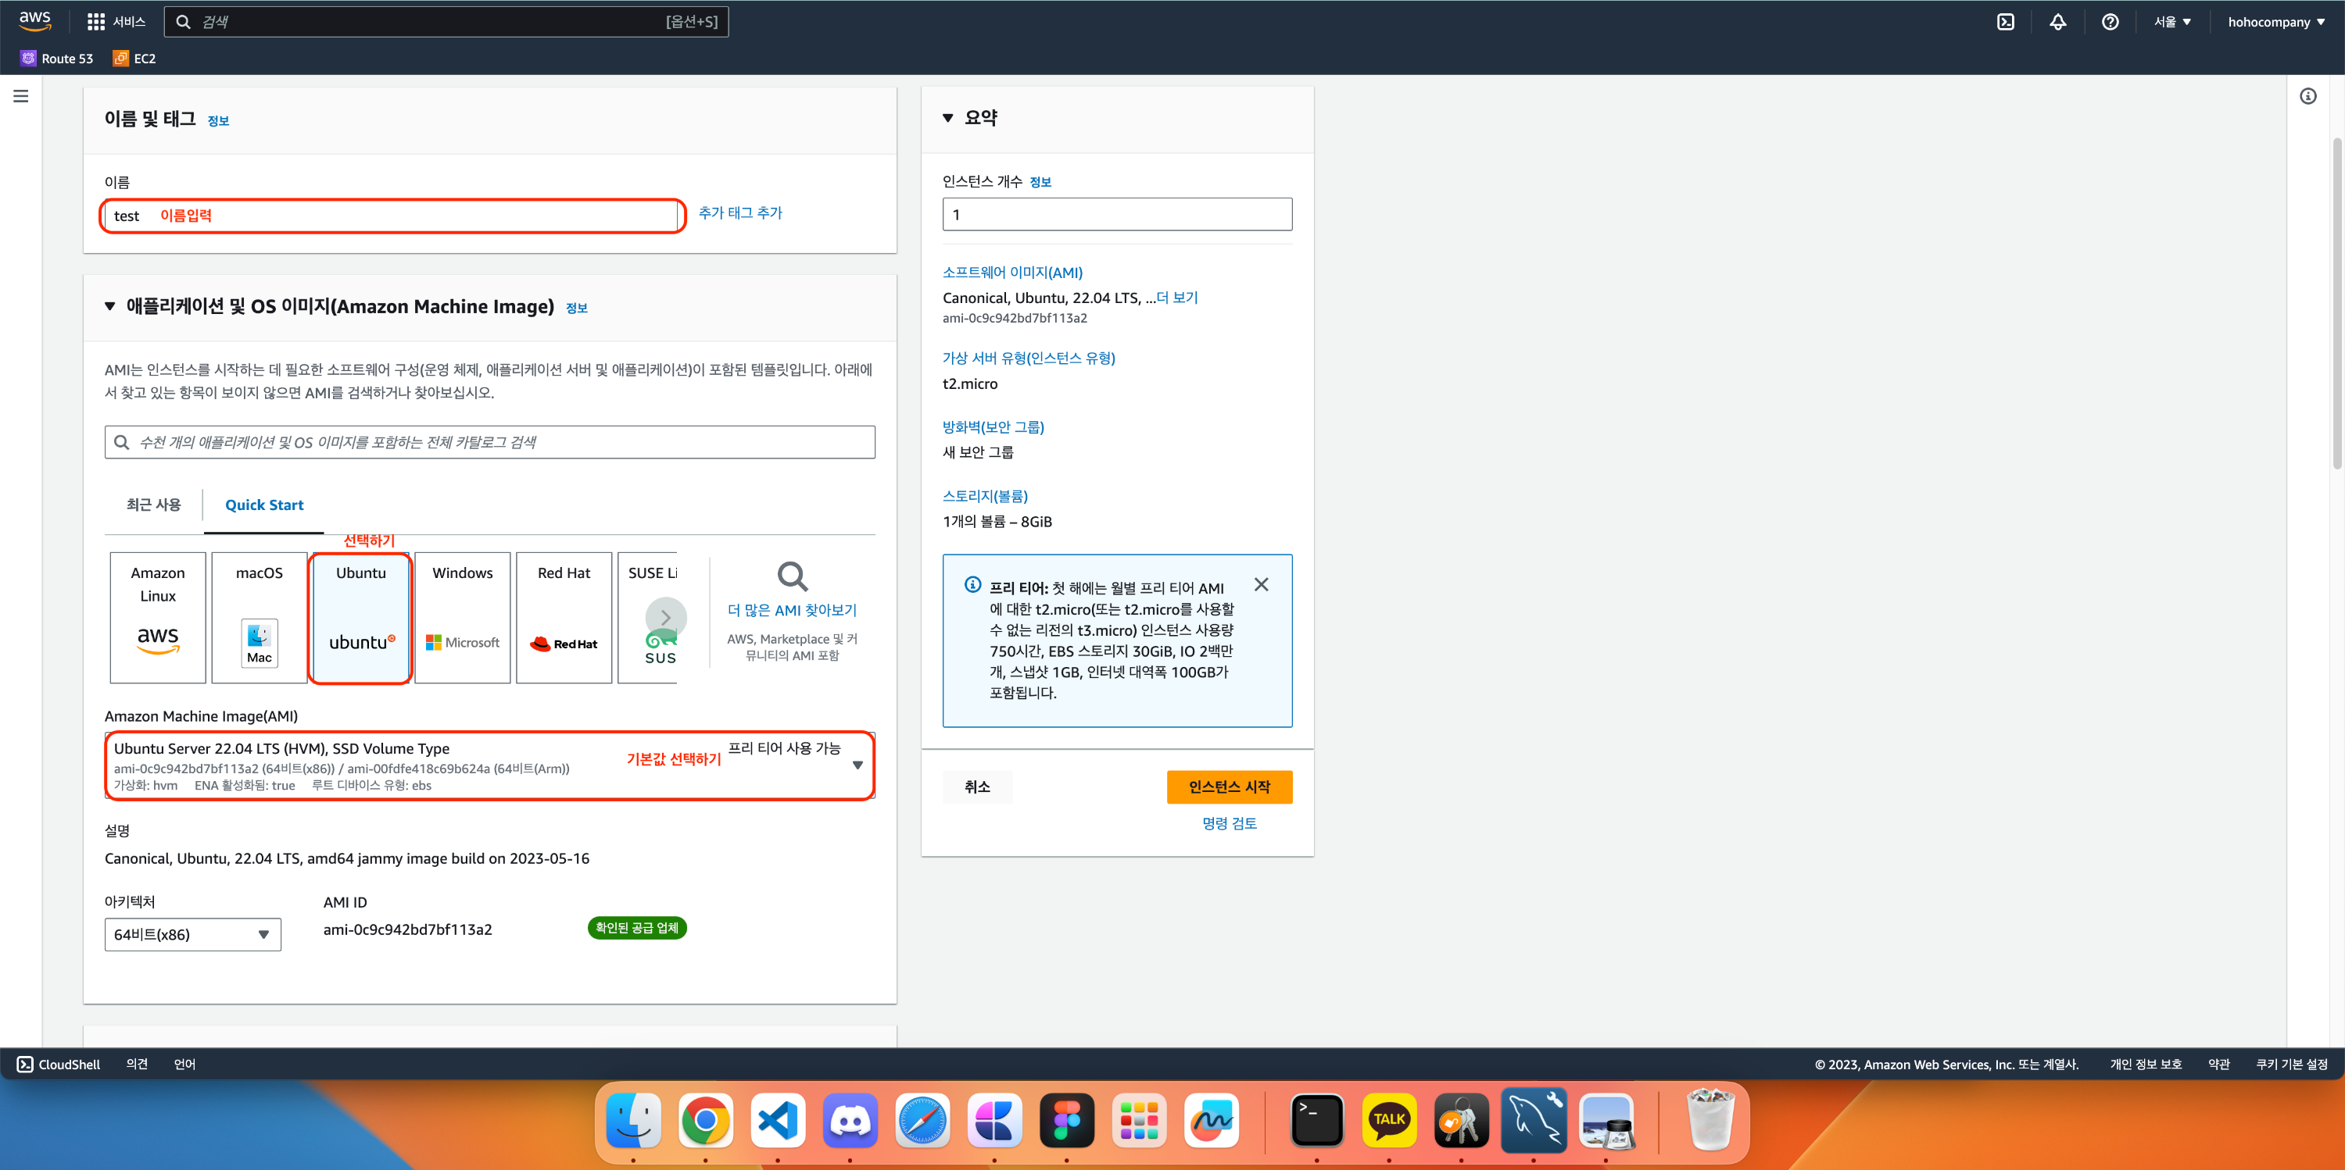Viewport: 2345px width, 1170px height.
Task: Open the left hamburger navigation menu
Action: click(x=21, y=96)
